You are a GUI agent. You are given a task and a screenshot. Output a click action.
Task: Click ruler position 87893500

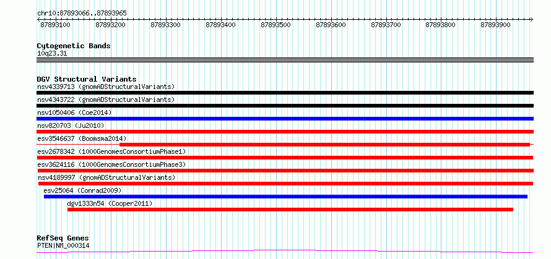[276, 25]
